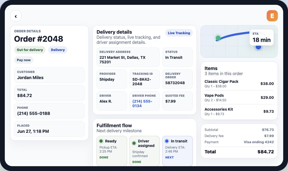This screenshot has width=288, height=171.
Task: Click the $38.00 item price
Action: (x=267, y=84)
